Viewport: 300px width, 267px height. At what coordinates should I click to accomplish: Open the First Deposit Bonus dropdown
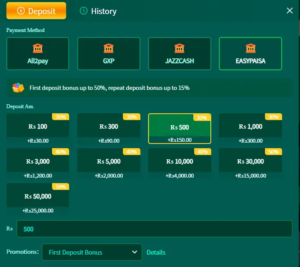pos(91,252)
